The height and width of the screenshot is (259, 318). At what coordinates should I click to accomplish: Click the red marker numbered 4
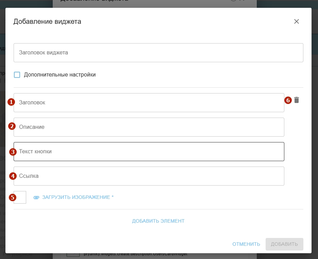[x=13, y=176]
